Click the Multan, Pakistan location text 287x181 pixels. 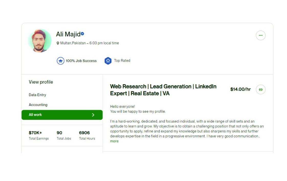(x=73, y=43)
